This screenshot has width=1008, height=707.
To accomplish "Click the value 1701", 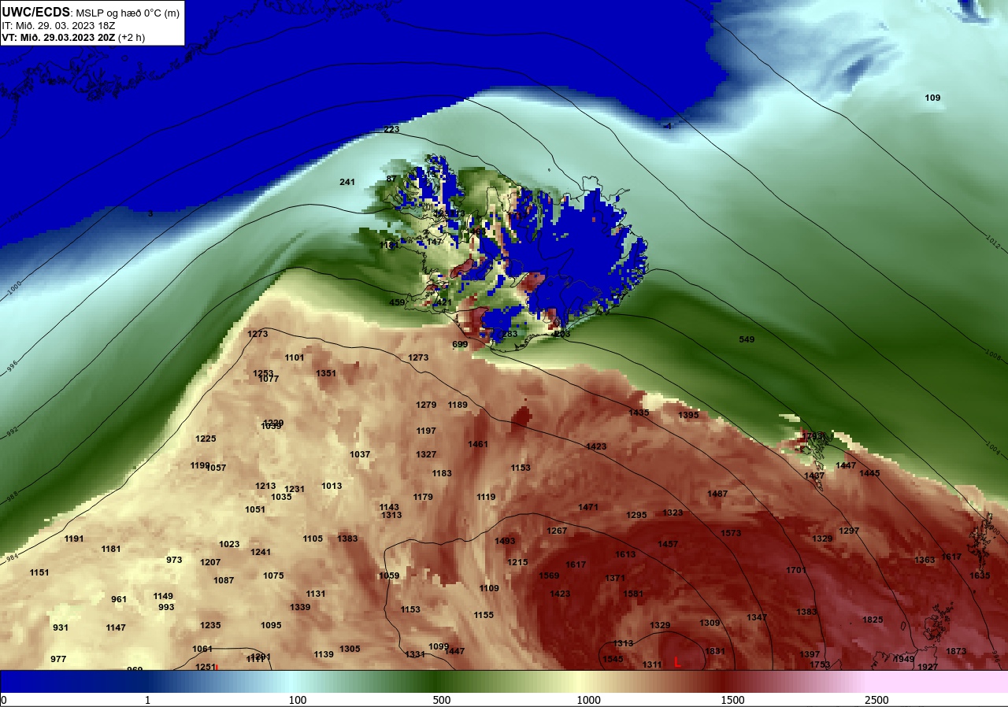I will tap(796, 570).
